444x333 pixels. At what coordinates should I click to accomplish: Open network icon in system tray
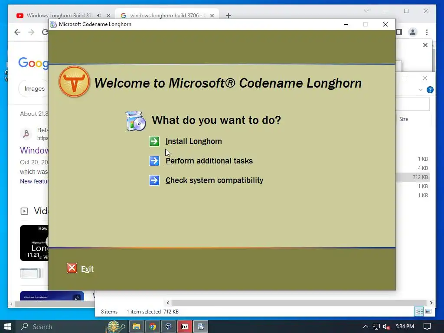click(x=376, y=326)
